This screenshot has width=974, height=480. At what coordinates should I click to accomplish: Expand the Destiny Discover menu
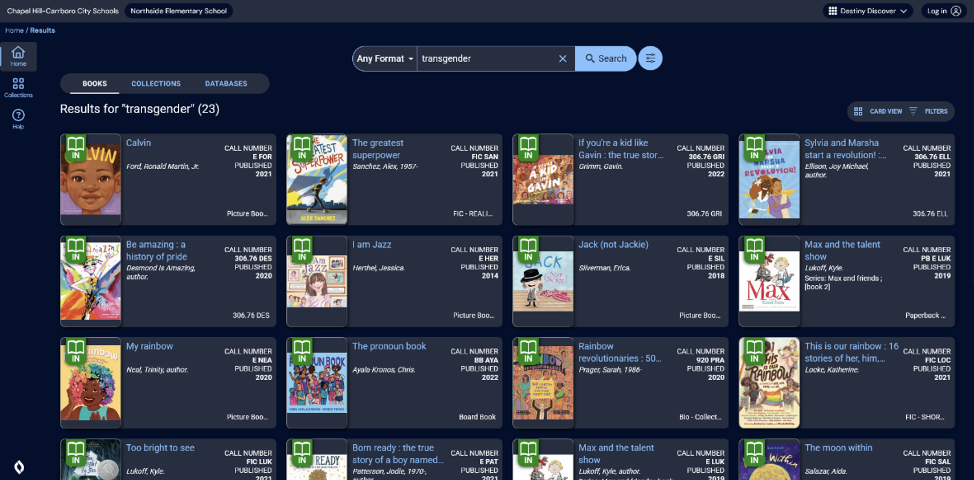[867, 11]
